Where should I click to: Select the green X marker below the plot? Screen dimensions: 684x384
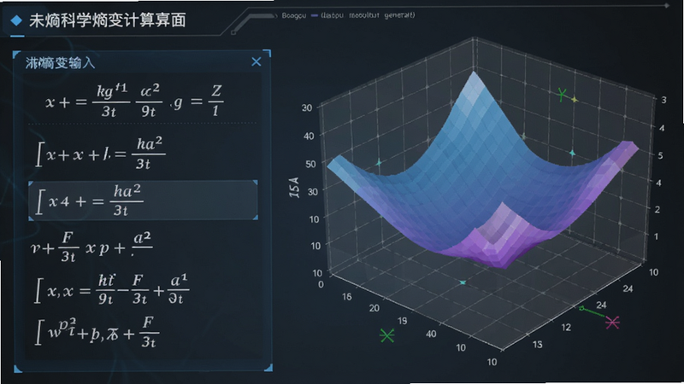coord(387,335)
